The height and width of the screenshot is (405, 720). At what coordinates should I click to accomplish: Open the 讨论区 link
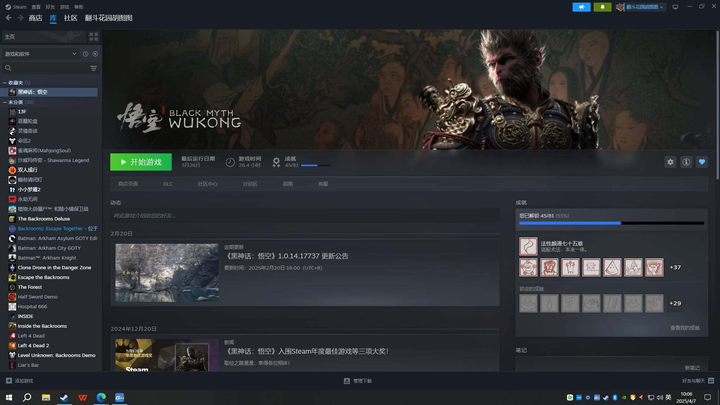250,184
